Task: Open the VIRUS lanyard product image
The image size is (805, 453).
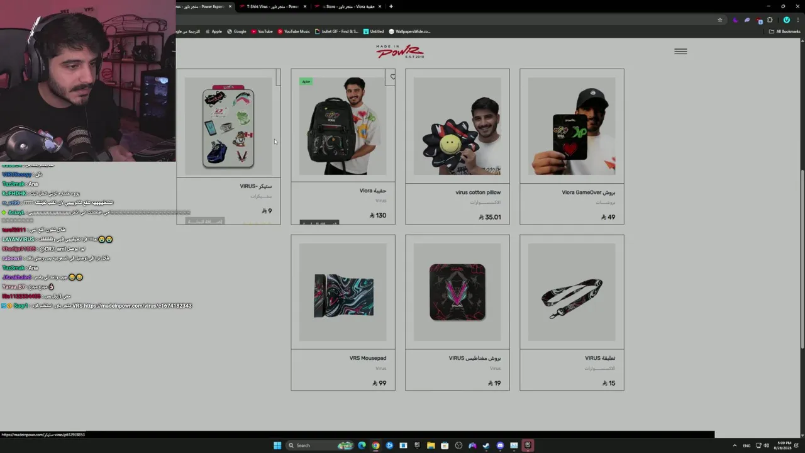Action: (572, 293)
